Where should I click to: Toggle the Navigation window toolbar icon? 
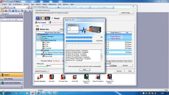pyautogui.click(x=2, y=11)
